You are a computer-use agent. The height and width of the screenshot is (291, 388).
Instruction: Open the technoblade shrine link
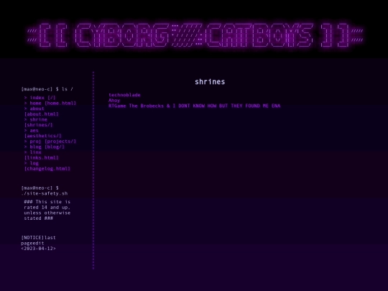124,95
